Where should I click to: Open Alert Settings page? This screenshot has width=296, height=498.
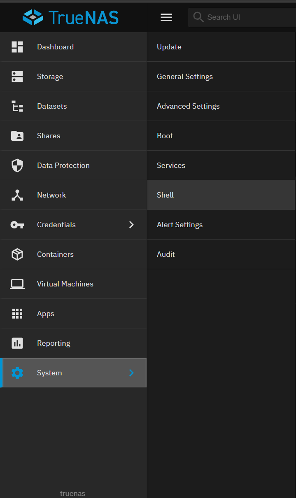[x=180, y=225]
